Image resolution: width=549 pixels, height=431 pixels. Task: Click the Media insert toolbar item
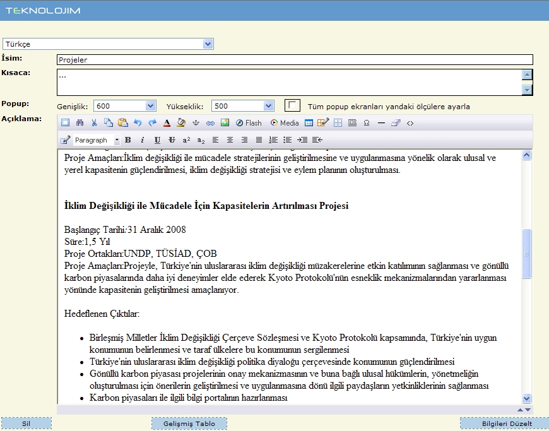point(285,123)
